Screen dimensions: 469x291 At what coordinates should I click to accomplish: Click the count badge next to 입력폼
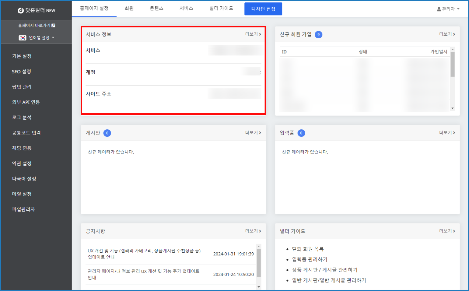pyautogui.click(x=301, y=133)
